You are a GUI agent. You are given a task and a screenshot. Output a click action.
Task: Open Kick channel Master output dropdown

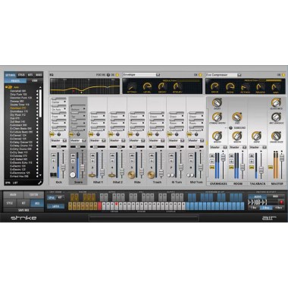click(x=58, y=140)
